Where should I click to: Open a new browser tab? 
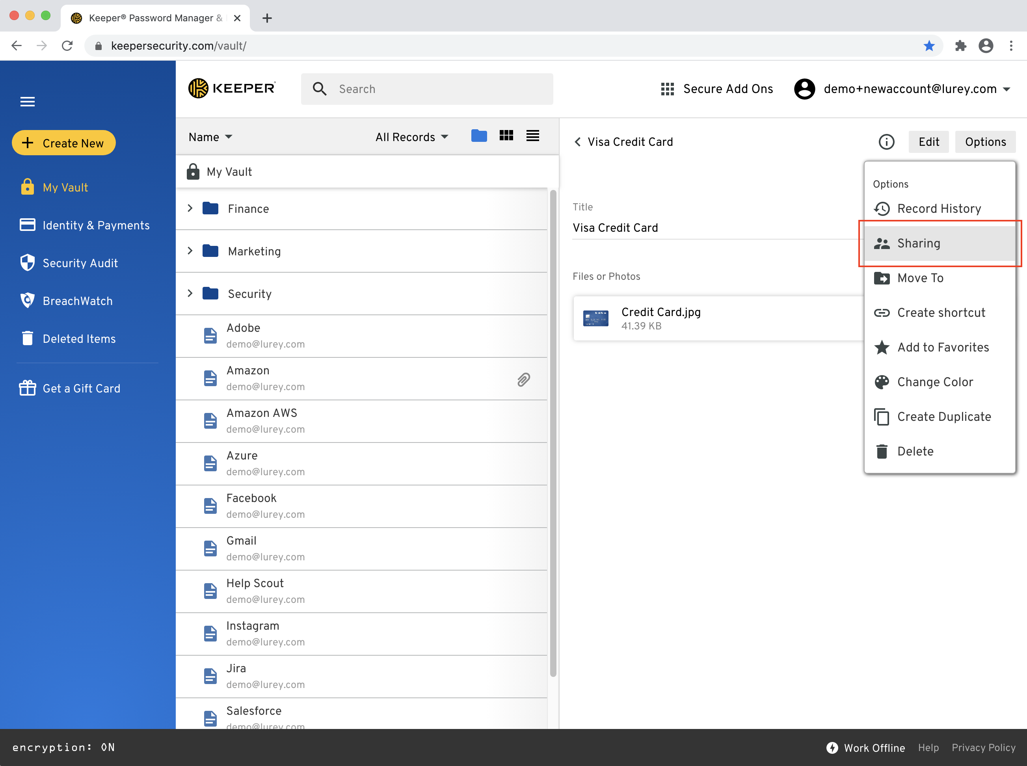(267, 18)
